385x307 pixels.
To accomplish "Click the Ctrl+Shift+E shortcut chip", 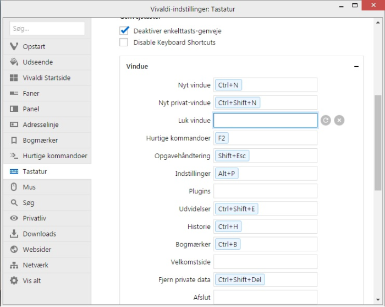I will (236, 209).
